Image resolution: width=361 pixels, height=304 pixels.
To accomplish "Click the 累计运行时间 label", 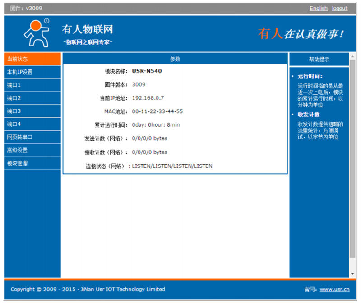I will click(111, 125).
